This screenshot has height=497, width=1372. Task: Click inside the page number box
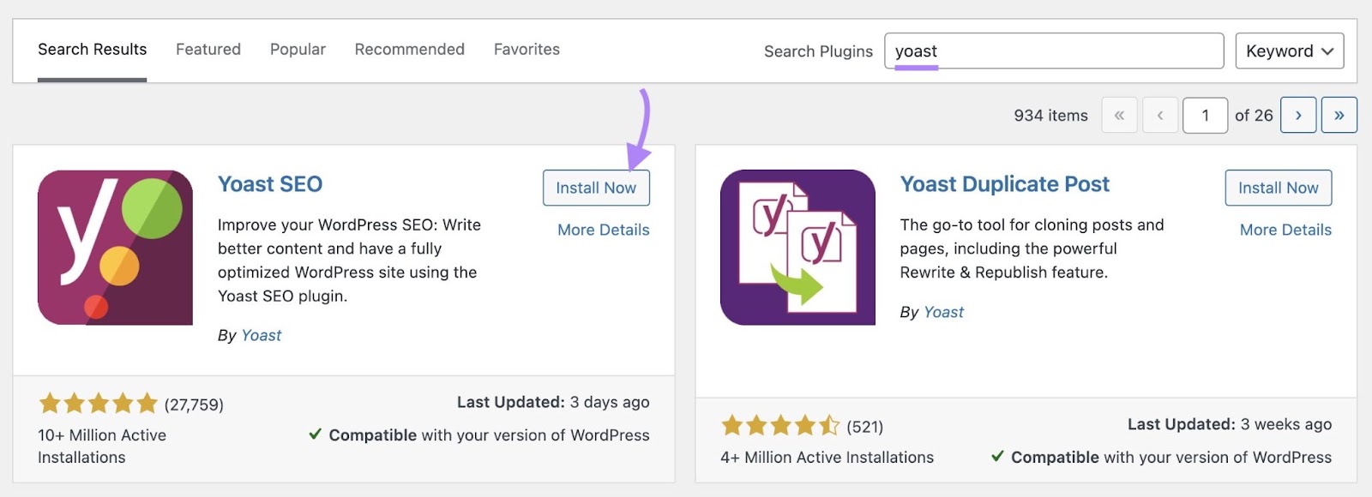[1206, 115]
